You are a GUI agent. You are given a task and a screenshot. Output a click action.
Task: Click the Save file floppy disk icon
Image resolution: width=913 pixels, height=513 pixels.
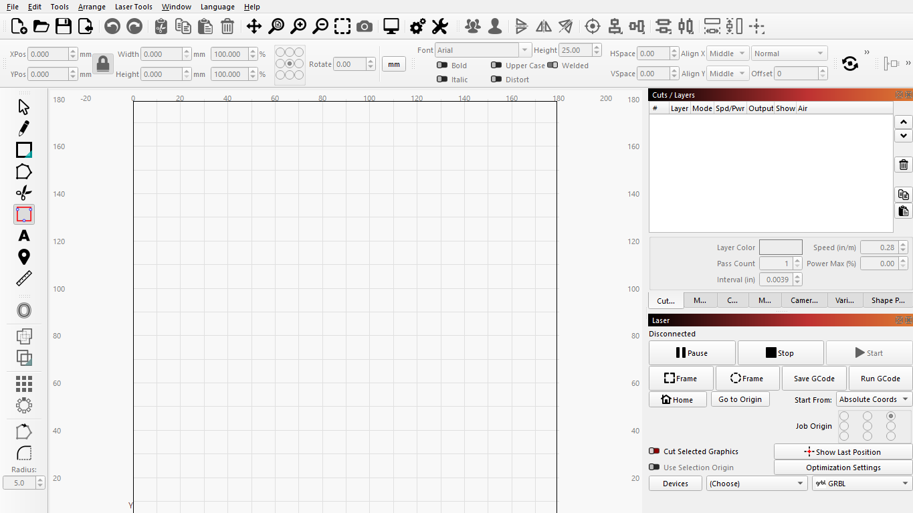(x=64, y=27)
